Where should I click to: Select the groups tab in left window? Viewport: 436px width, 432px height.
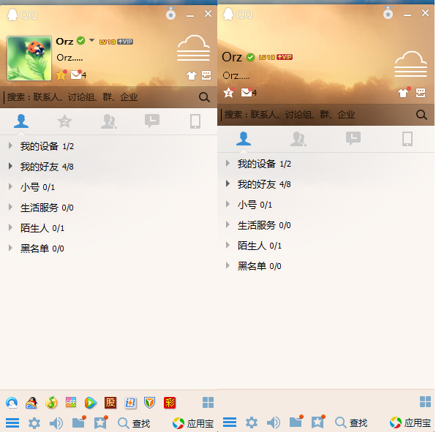109,121
